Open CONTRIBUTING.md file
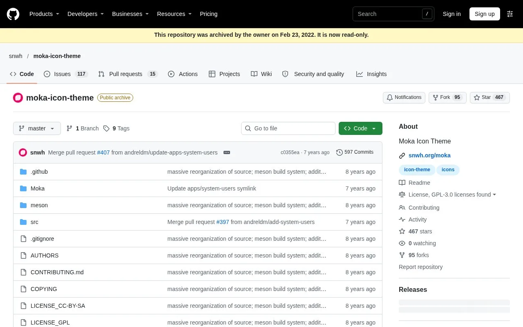 pyautogui.click(x=57, y=272)
